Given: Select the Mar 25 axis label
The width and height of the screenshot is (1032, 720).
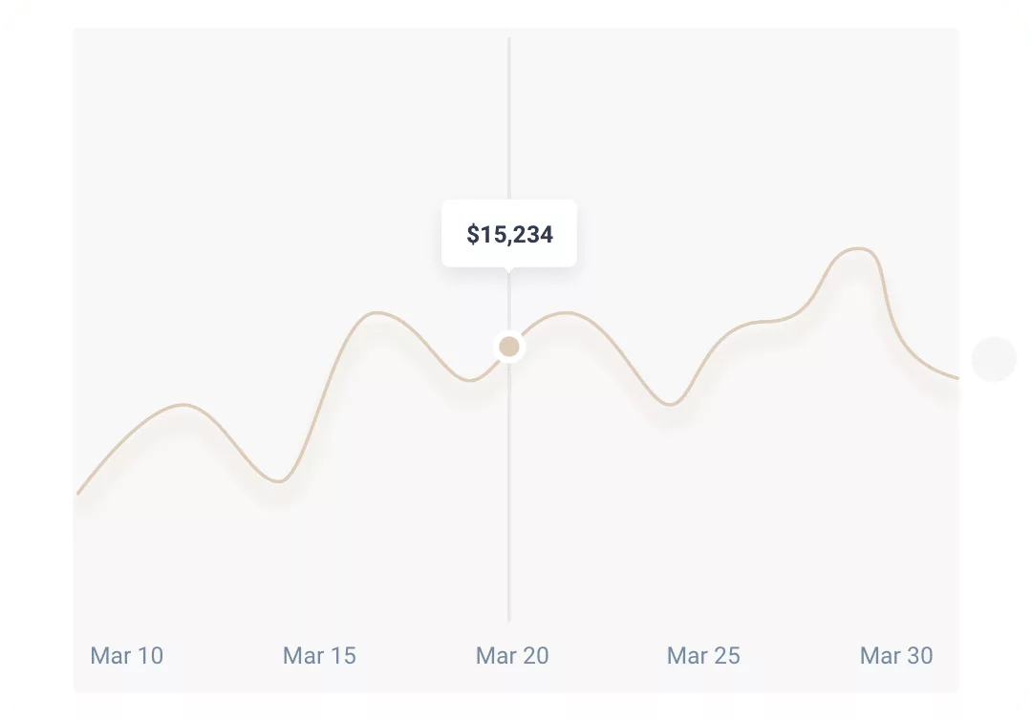Looking at the screenshot, I should [703, 656].
